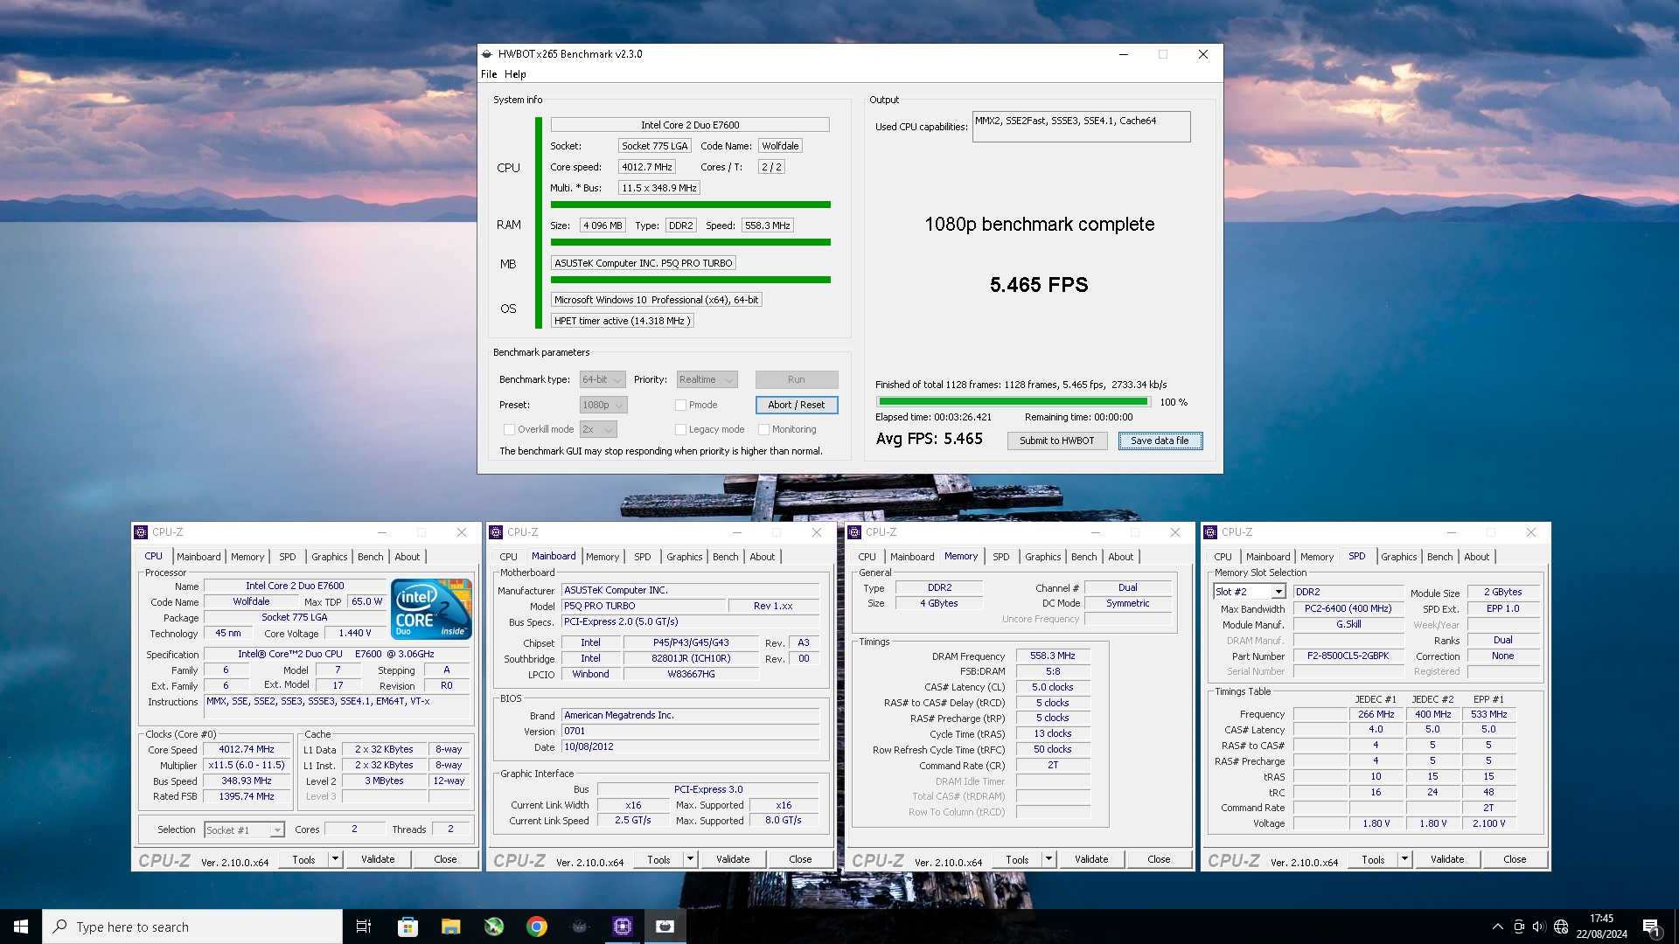
Task: Click CPU-Z icon in the Memory window title
Action: pos(854,532)
